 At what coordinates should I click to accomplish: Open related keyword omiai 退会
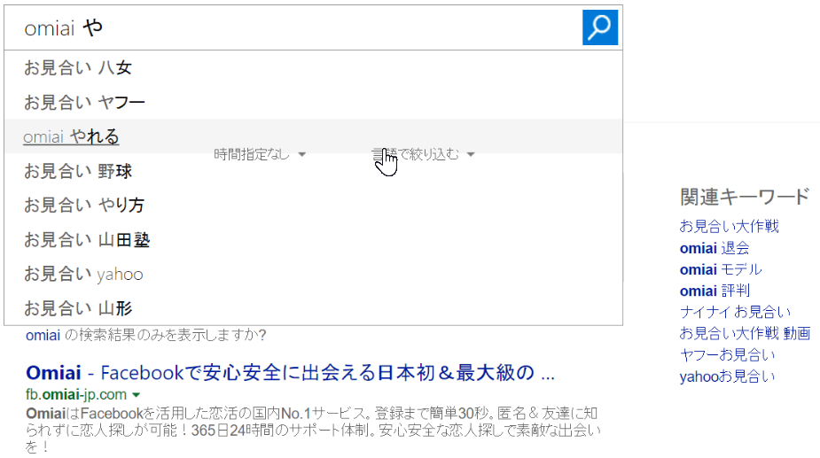pyautogui.click(x=714, y=248)
